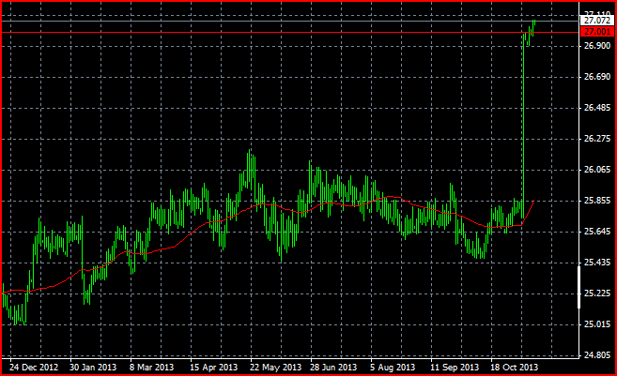Click the red 27.001 price level label

click(x=597, y=32)
